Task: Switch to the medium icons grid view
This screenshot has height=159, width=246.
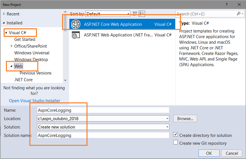Action: pos(135,14)
